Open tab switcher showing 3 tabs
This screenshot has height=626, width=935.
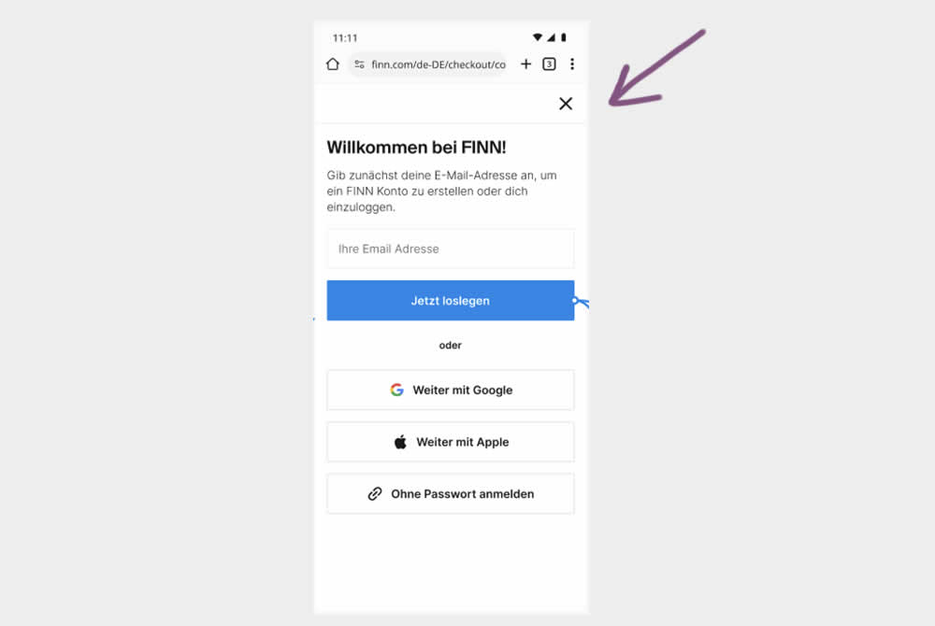549,64
